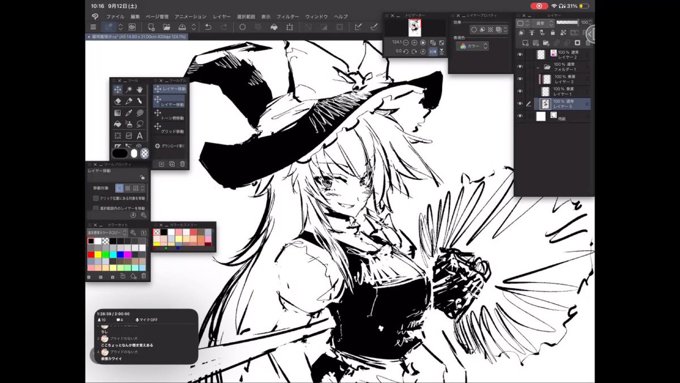Select トーン柄移動 sub tool
The width and height of the screenshot is (680, 383).
tap(169, 116)
